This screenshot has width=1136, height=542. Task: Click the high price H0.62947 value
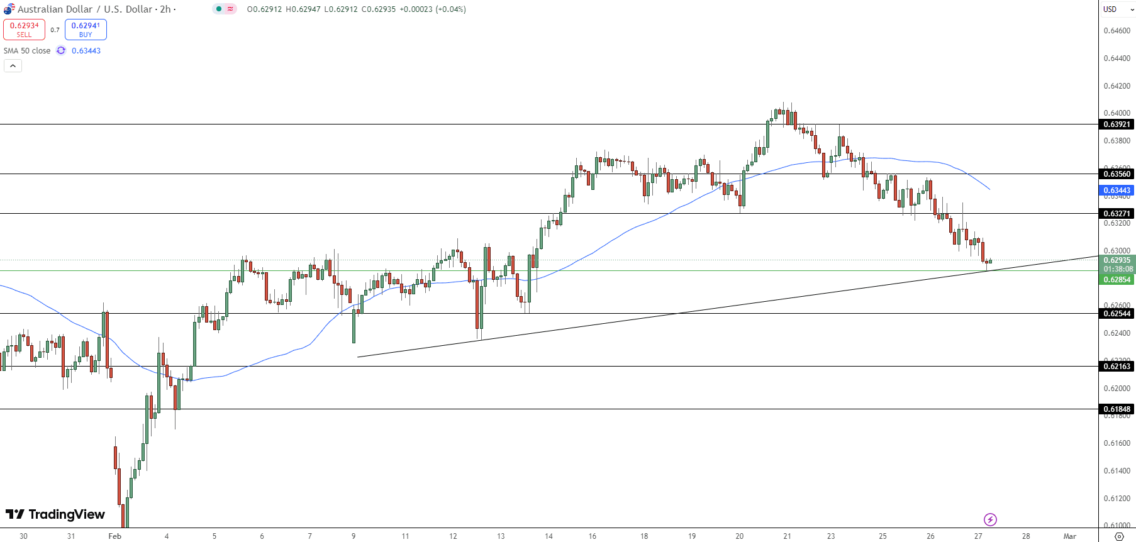tap(303, 9)
